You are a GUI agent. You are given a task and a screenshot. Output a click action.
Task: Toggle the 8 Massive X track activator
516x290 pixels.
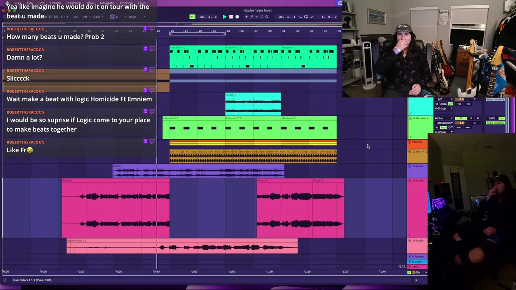(x=461, y=118)
